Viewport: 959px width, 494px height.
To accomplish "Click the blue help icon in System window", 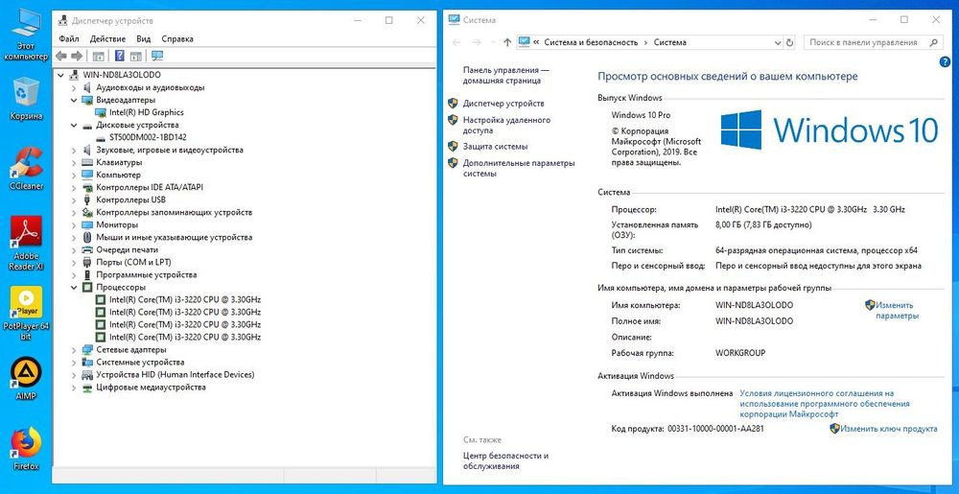I will point(945,61).
